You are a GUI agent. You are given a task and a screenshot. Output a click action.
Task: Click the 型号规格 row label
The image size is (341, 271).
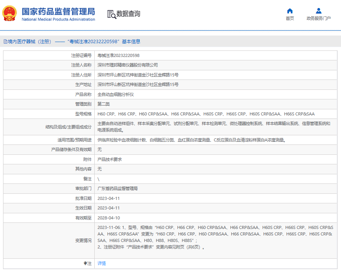84,114
